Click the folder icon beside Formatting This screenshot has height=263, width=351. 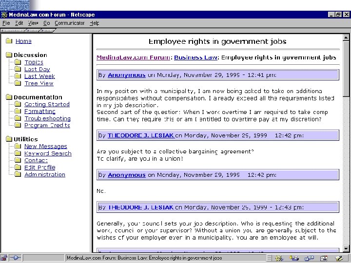click(x=18, y=111)
